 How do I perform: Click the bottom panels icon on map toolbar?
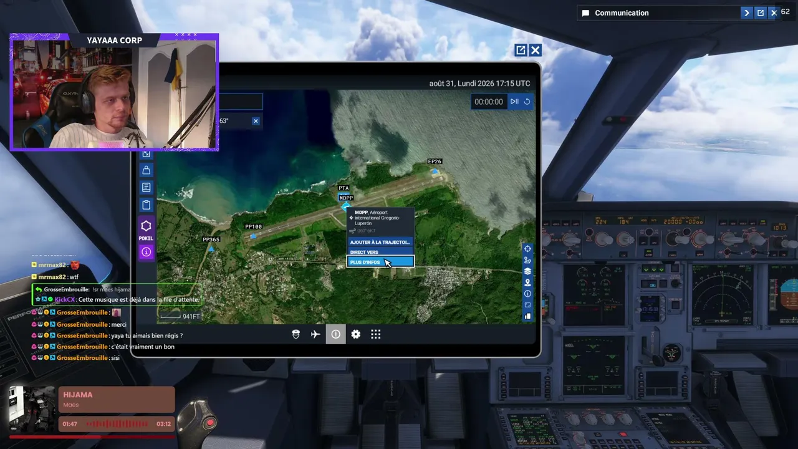tap(527, 316)
